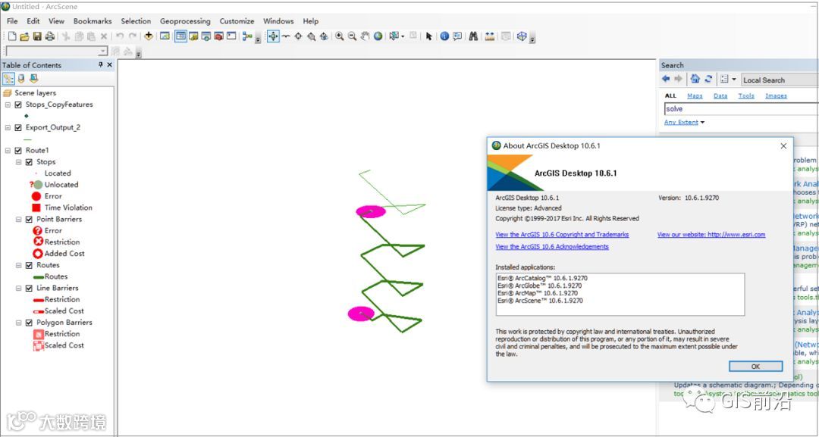
Task: Switch TOC to third list view icon
Action: pyautogui.click(x=34, y=79)
